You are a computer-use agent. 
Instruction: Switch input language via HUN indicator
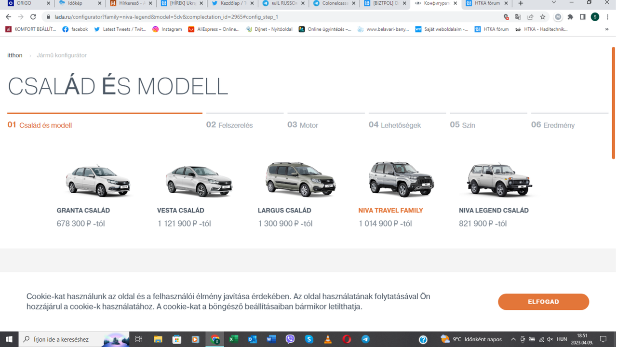[562, 339]
